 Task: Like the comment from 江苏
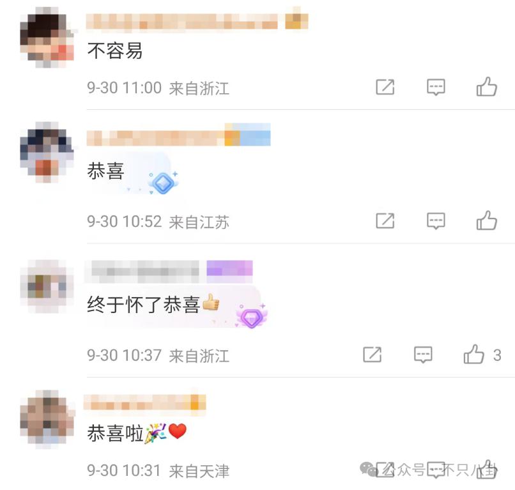pos(487,220)
